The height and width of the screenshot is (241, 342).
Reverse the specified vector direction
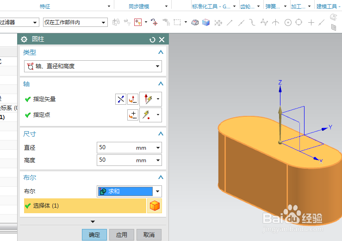[x=121, y=99]
